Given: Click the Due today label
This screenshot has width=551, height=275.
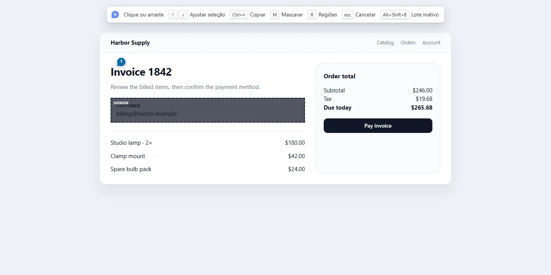Looking at the screenshot, I should (x=337, y=108).
